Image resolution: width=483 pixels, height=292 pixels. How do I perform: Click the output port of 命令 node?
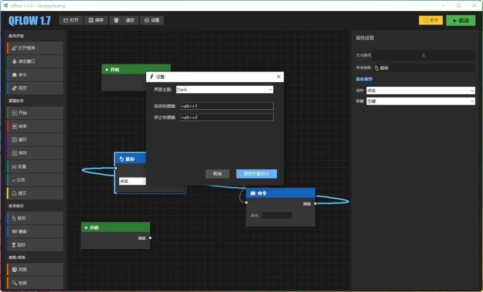[315, 203]
